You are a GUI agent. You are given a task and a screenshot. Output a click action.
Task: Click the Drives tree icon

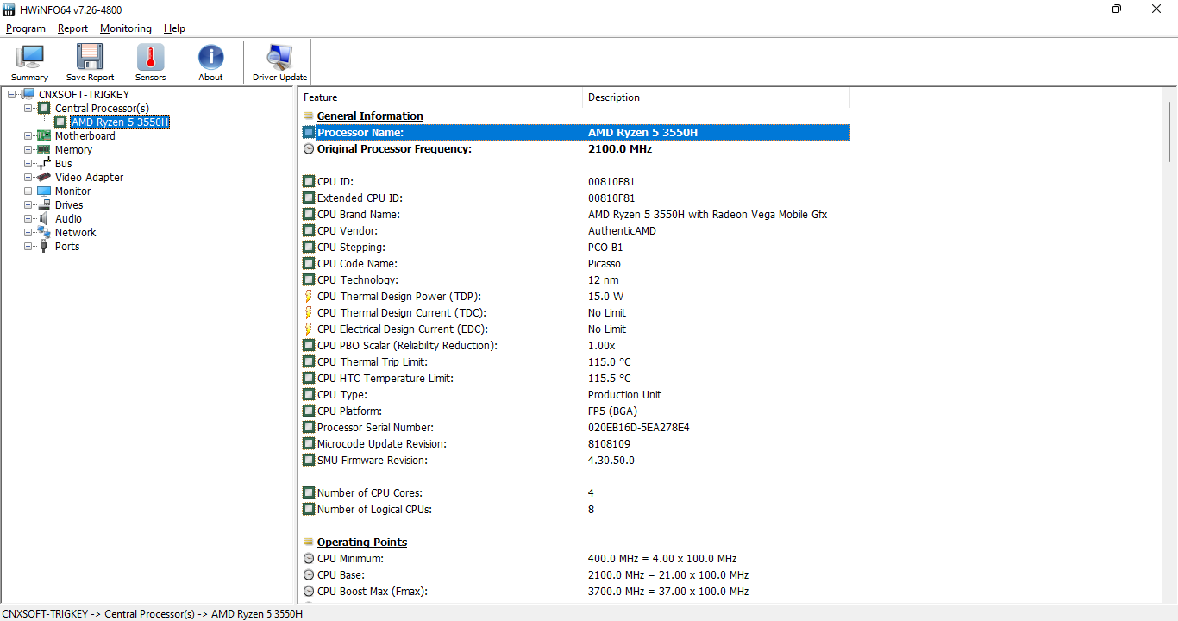[44, 204]
